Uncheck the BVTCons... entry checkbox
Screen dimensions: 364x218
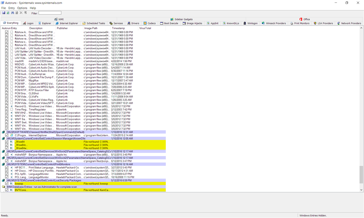[7, 190]
